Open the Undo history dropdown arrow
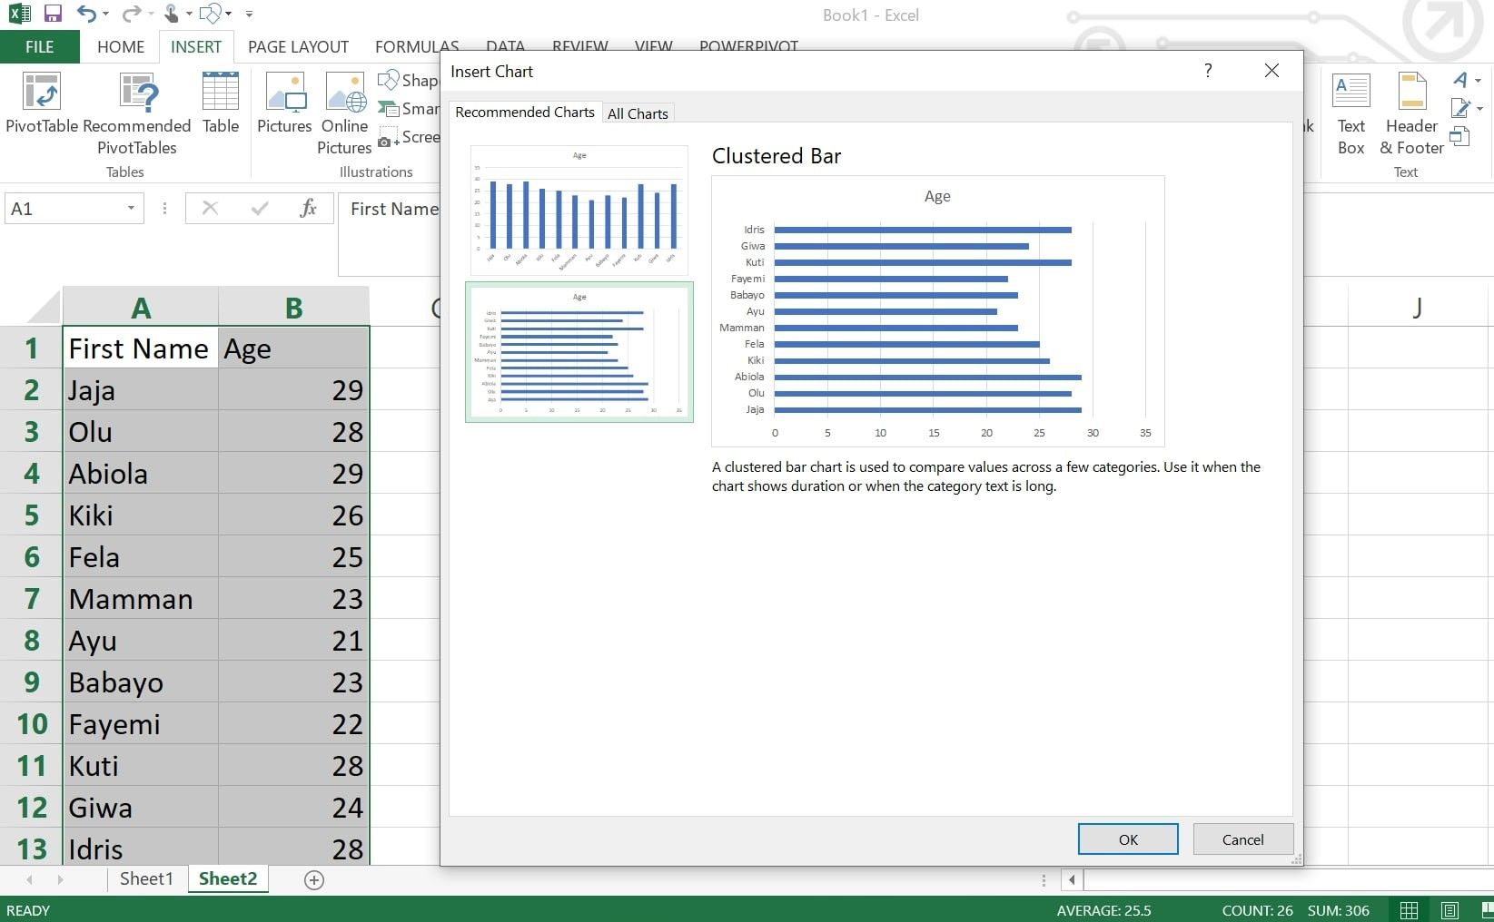 [106, 15]
